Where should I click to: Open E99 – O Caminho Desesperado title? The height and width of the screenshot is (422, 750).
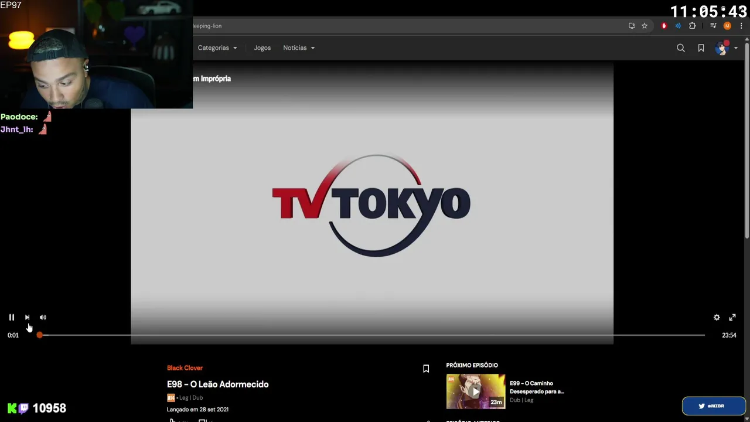click(537, 387)
